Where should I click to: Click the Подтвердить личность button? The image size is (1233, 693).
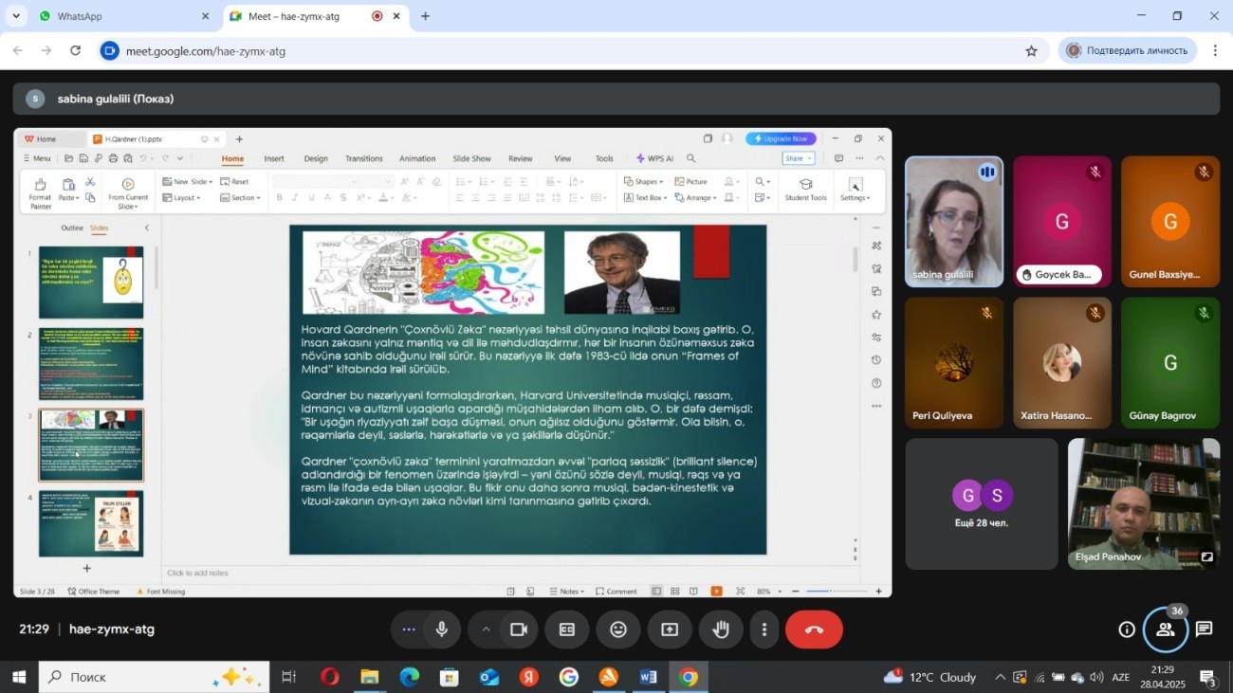(1127, 51)
